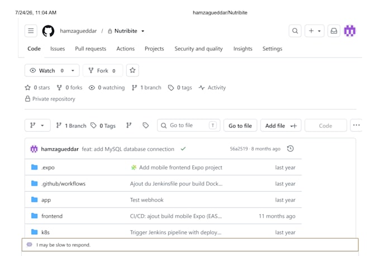Open the Add file dropdown
The image size is (380, 256).
point(281,125)
